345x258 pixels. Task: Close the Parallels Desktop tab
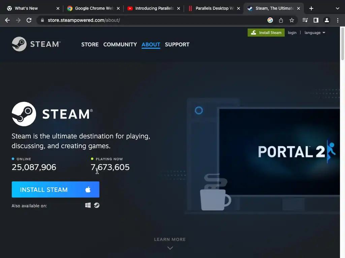point(239,8)
